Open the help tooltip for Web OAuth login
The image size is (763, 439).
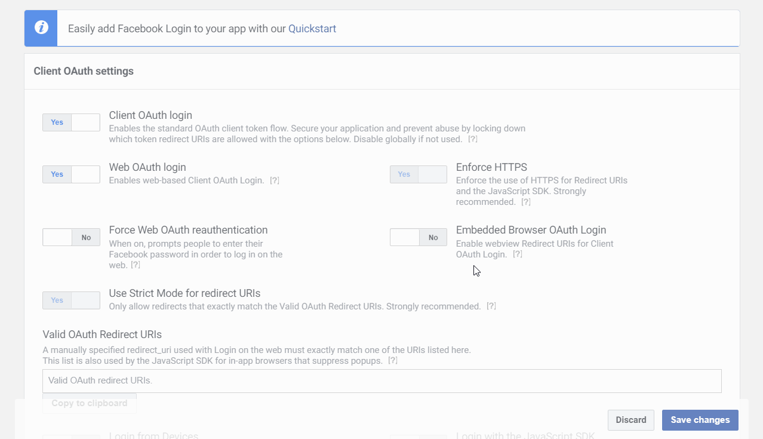(x=275, y=180)
